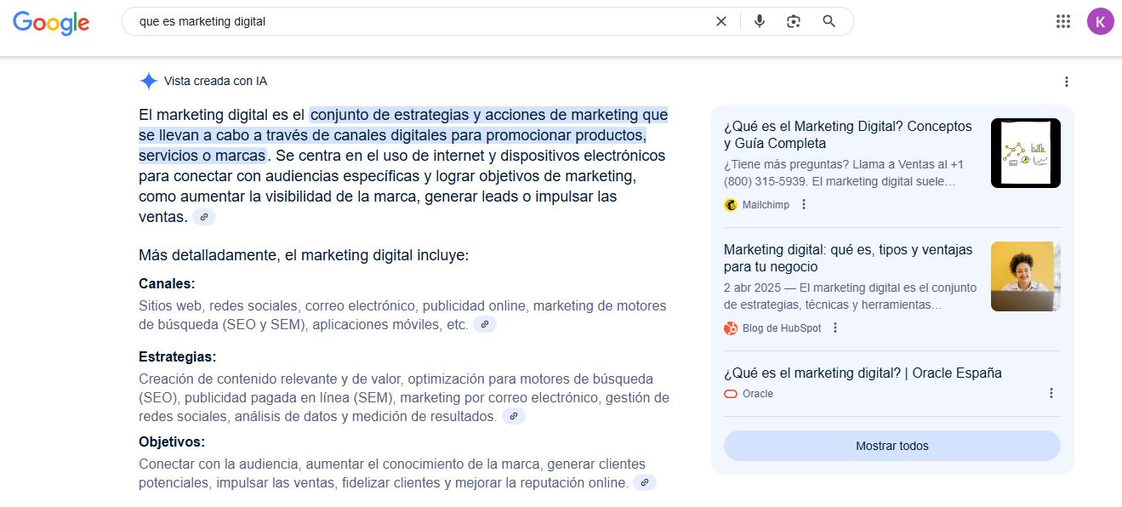Click the 'Vista creada con IA' label
The width and height of the screenshot is (1122, 507).
click(215, 81)
